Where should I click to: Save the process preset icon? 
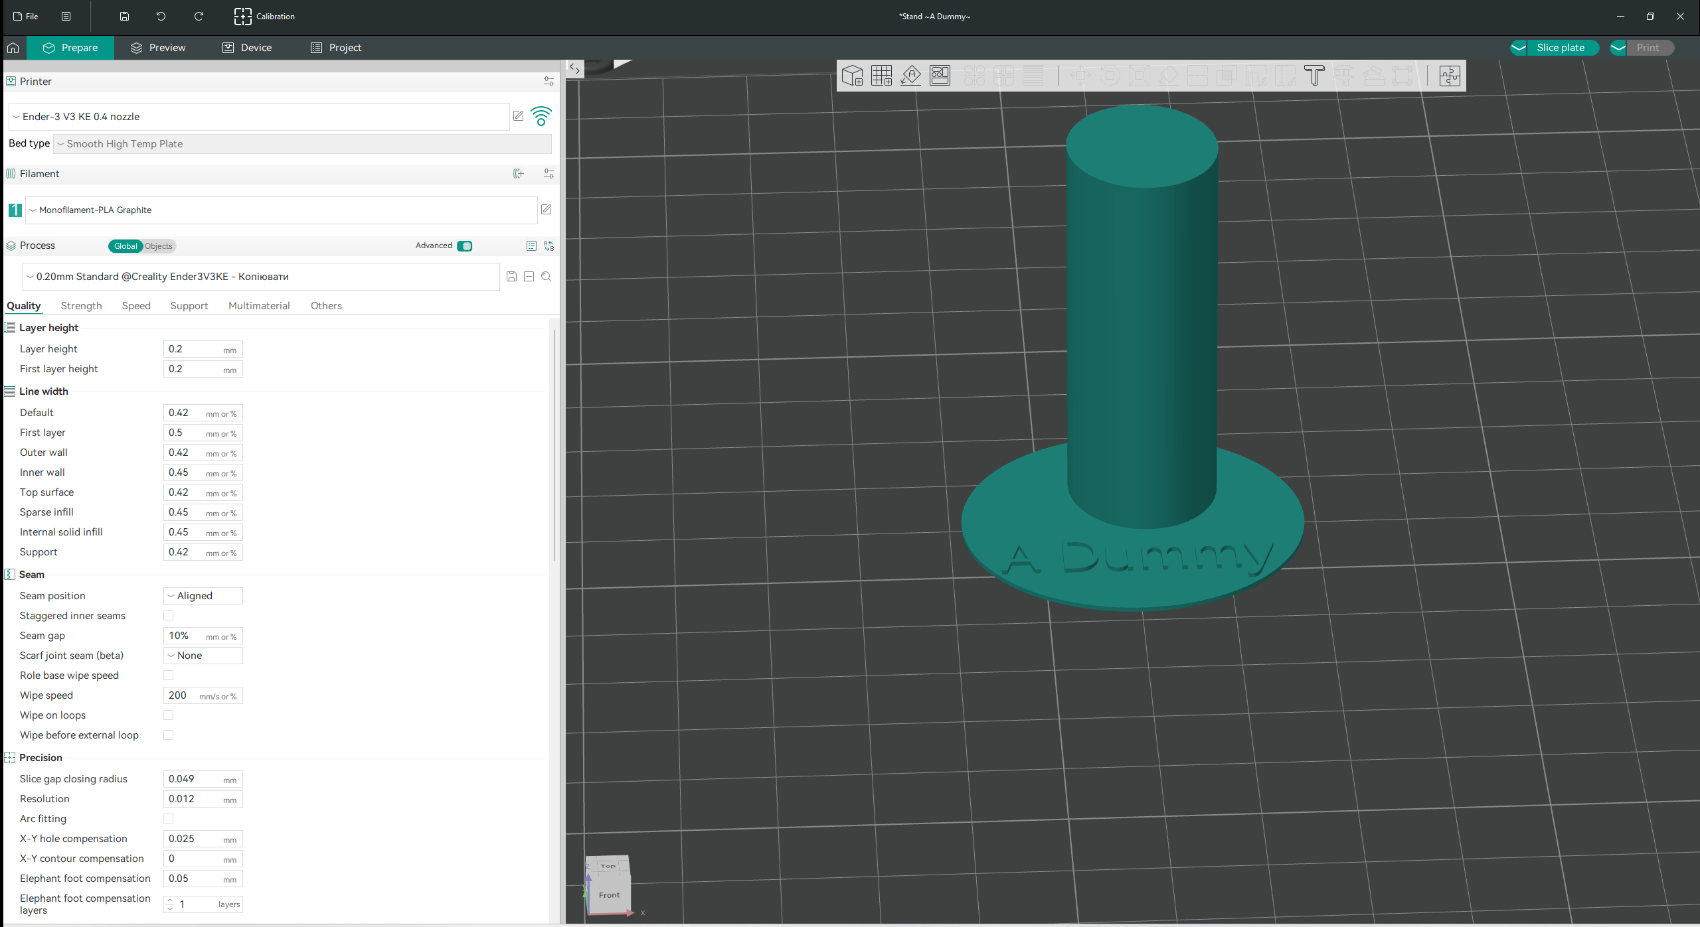pos(512,277)
